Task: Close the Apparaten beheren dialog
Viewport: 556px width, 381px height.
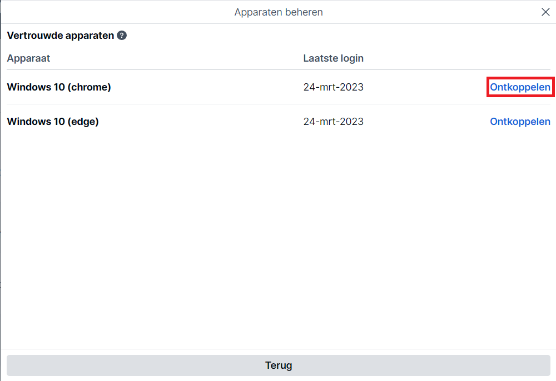Action: pyautogui.click(x=545, y=12)
